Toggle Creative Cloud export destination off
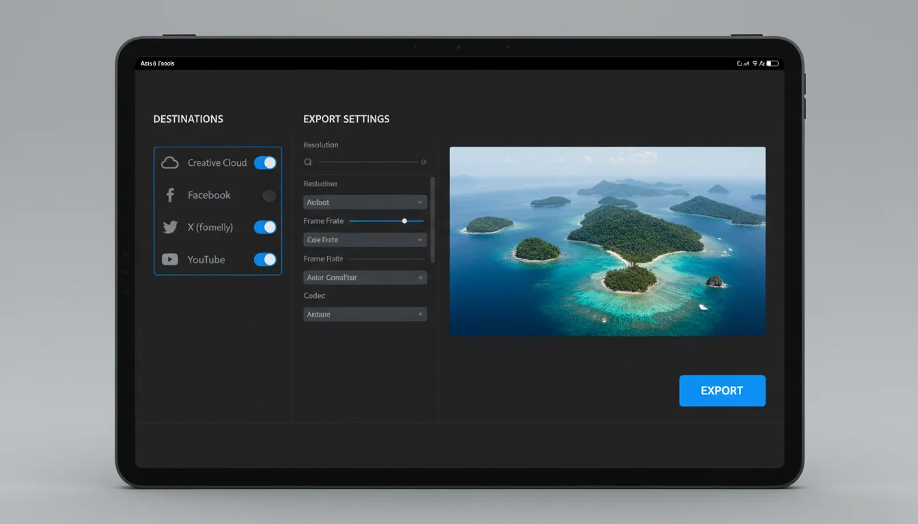 266,162
